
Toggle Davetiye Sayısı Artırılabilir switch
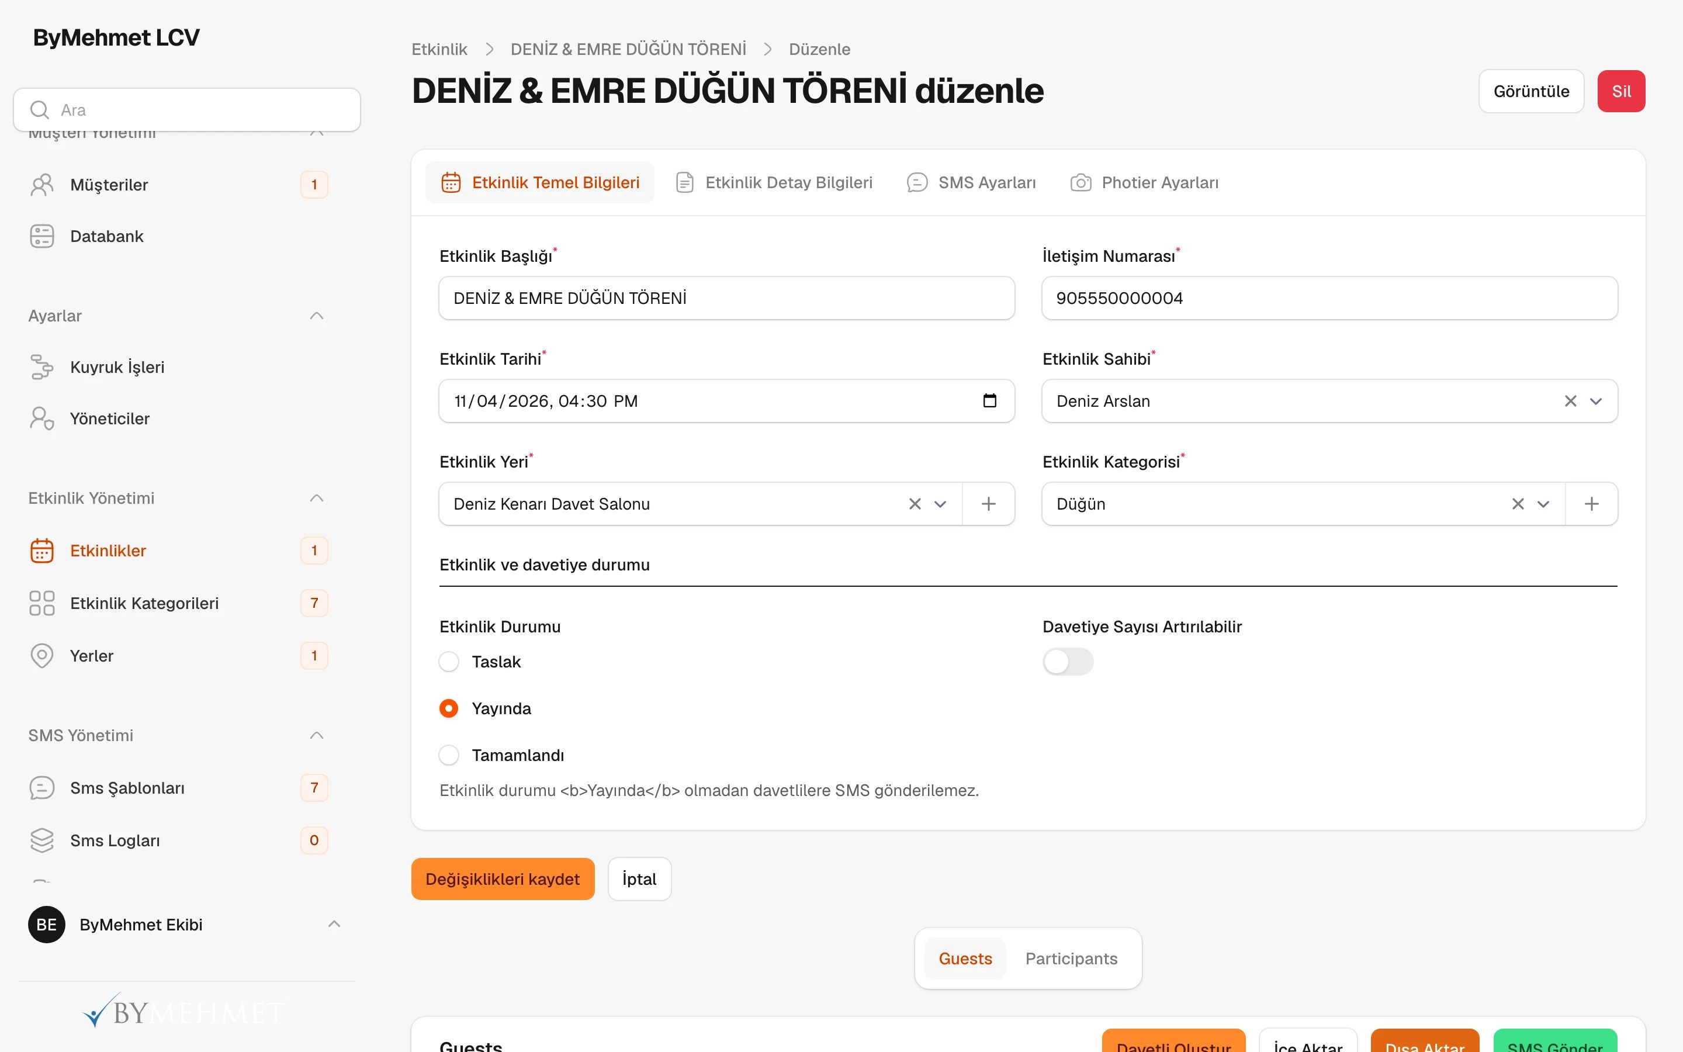(x=1068, y=662)
